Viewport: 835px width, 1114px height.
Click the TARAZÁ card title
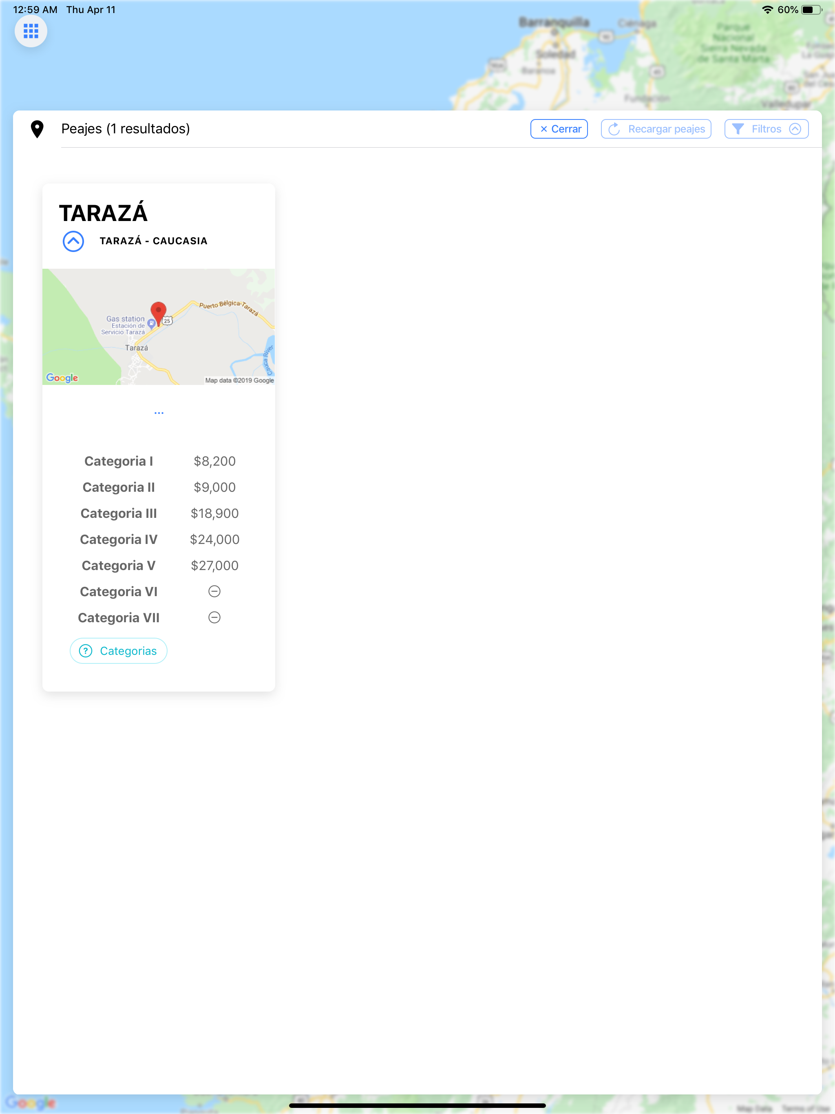point(103,212)
